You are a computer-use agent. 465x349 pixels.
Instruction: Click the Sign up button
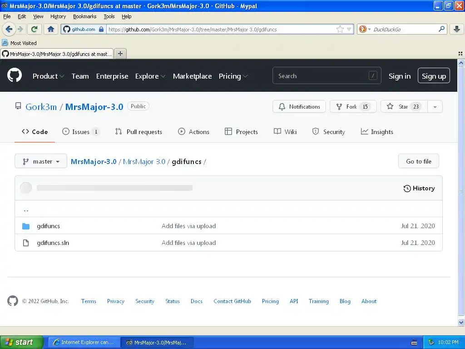click(434, 76)
